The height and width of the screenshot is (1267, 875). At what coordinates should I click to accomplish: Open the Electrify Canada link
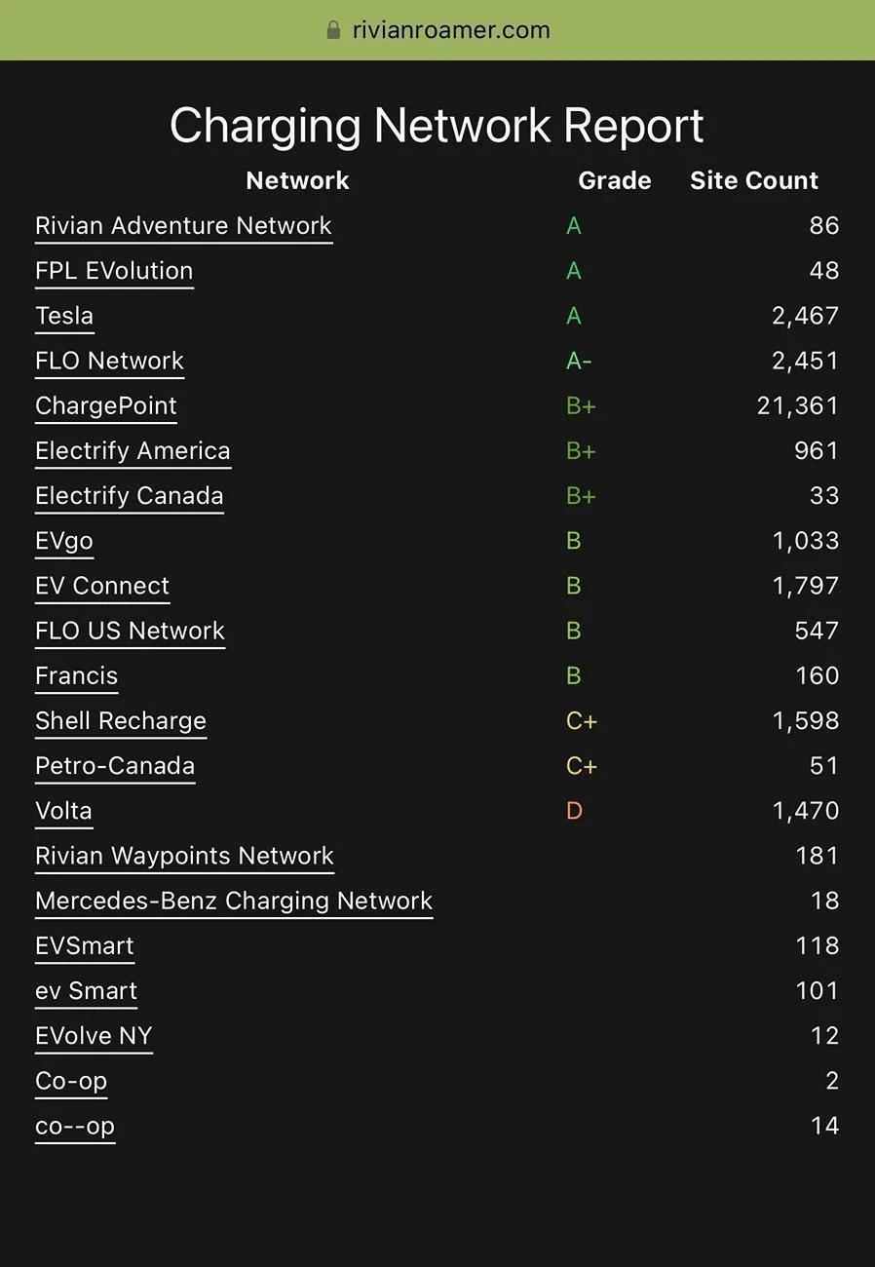pyautogui.click(x=130, y=496)
